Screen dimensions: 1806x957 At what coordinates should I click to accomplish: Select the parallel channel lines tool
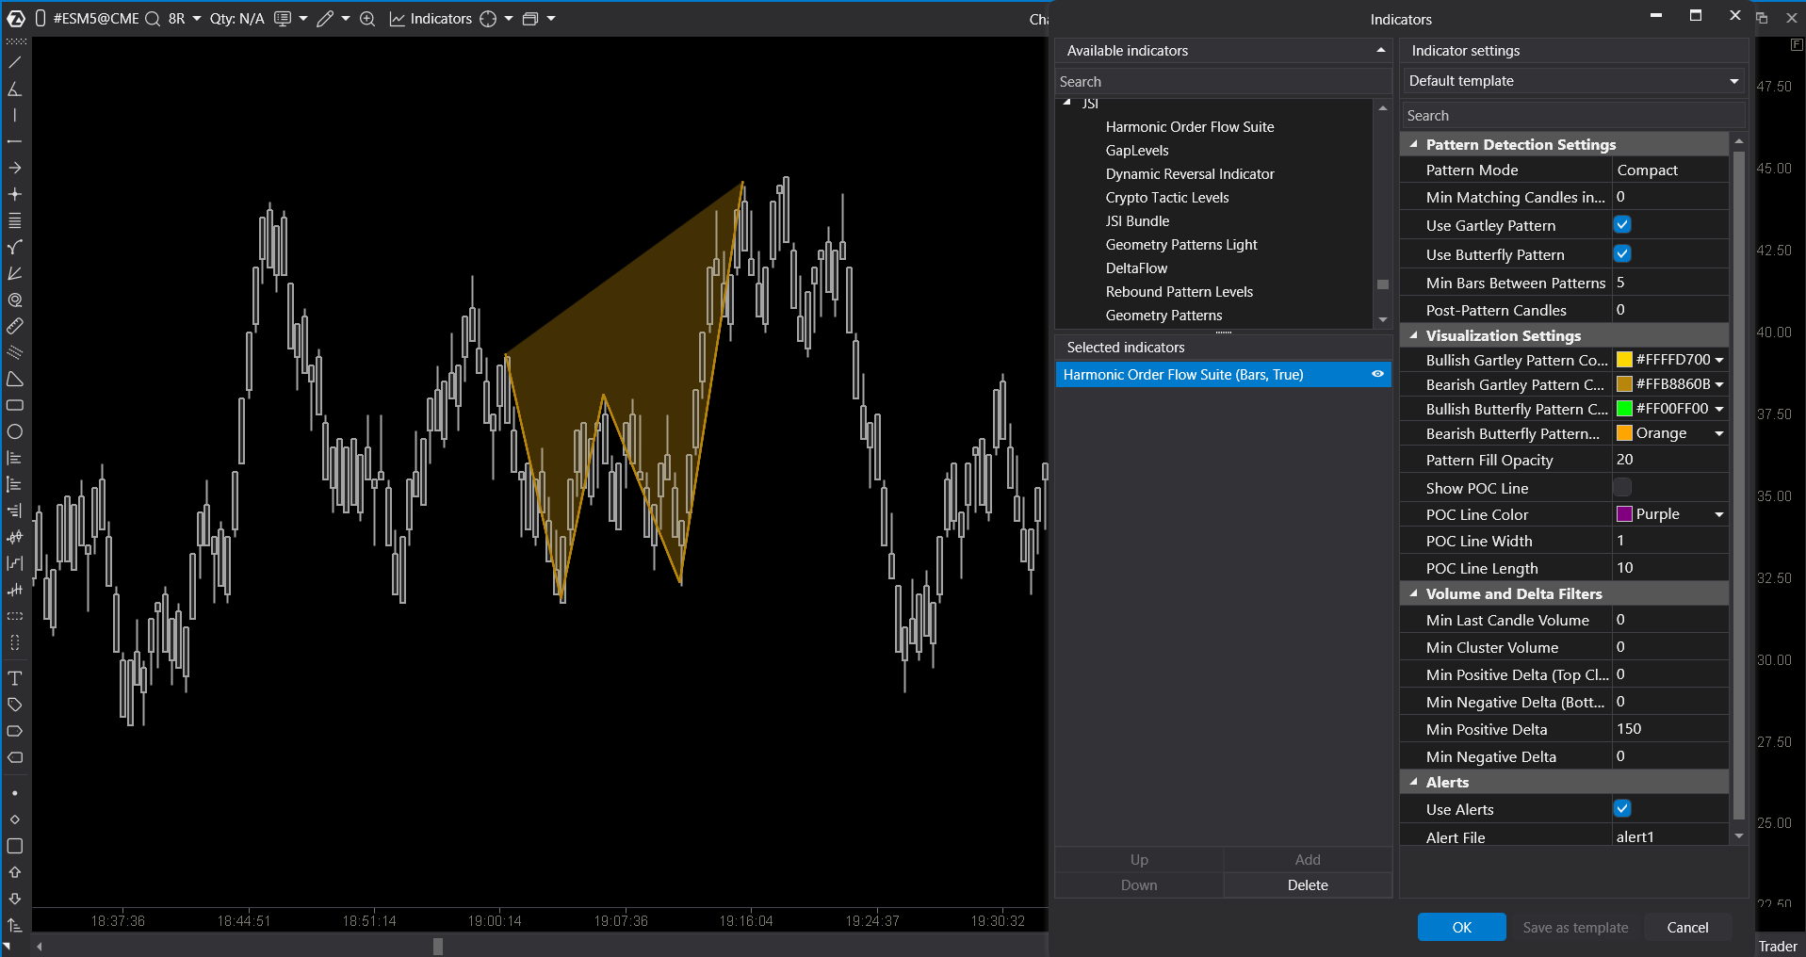pos(14,352)
